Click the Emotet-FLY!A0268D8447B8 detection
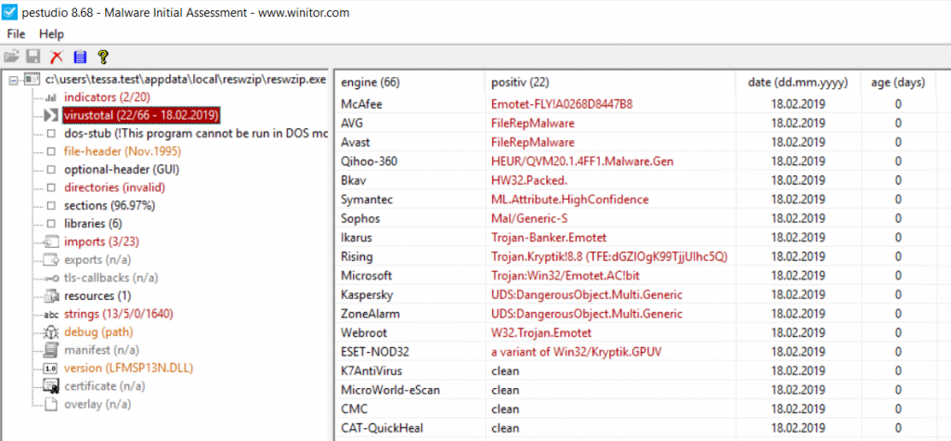Screen dimensions: 951x441 562,104
